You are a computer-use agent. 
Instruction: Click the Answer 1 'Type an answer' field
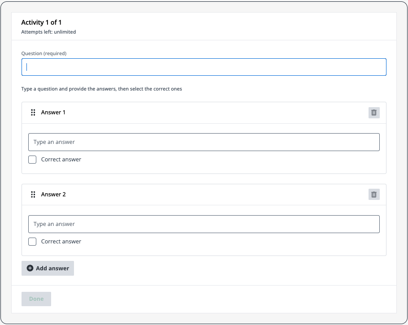point(204,142)
